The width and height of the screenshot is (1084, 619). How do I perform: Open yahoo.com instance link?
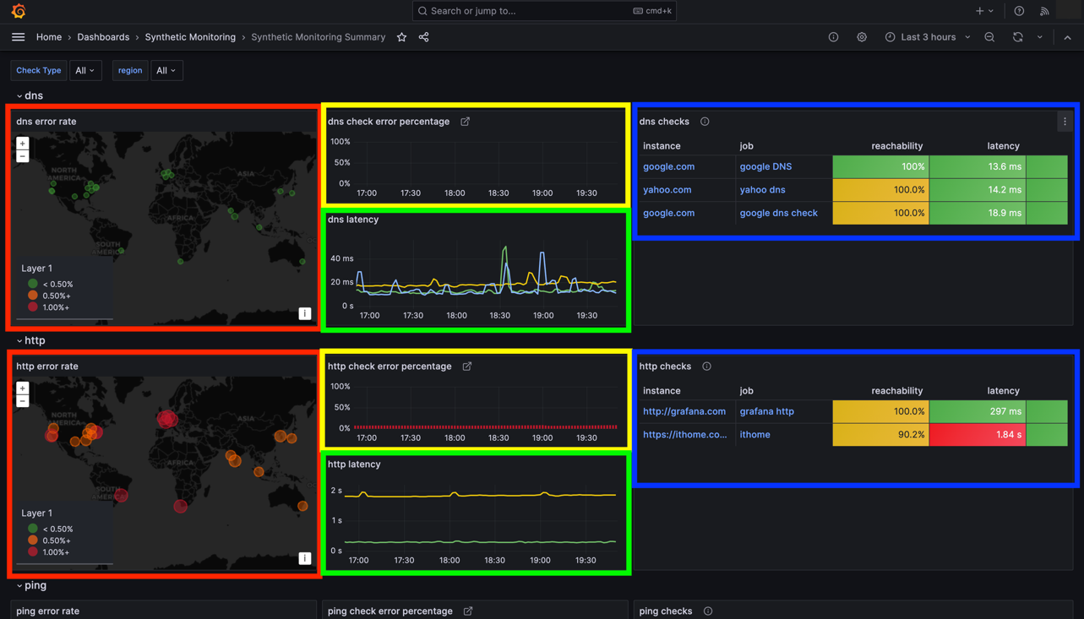[x=667, y=190]
